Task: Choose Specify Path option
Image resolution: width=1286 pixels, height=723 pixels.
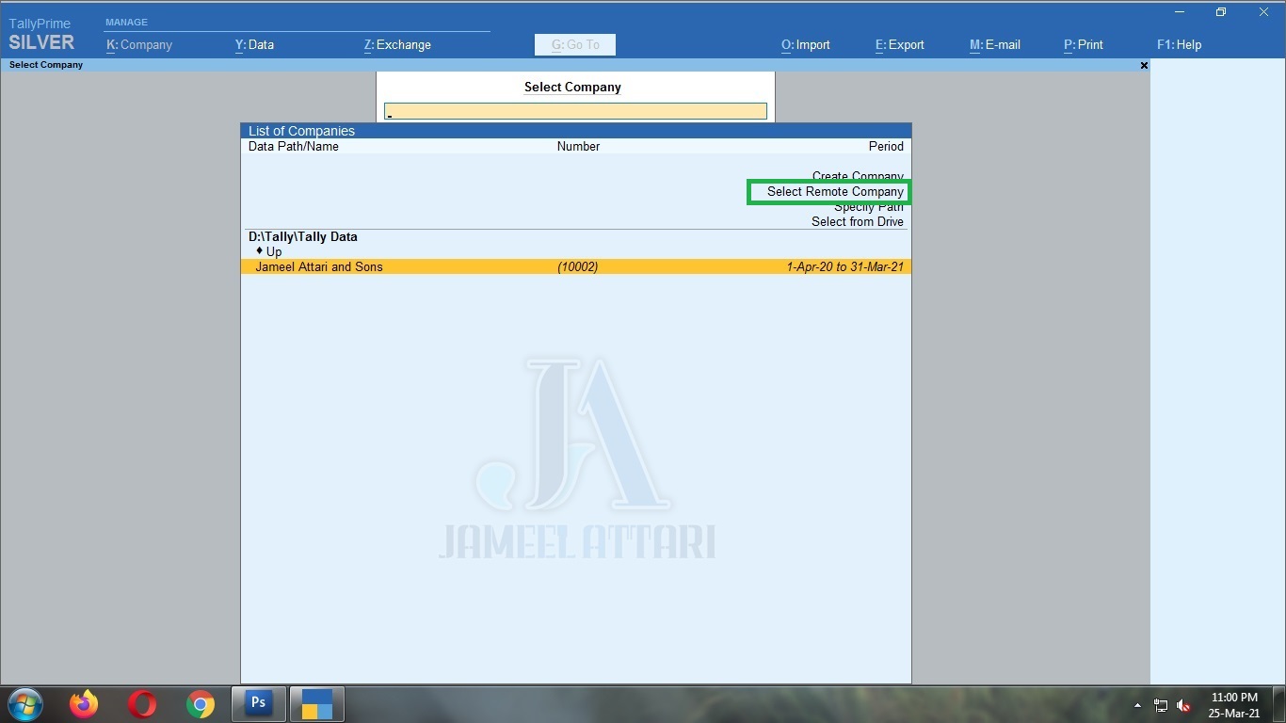Action: (x=868, y=207)
